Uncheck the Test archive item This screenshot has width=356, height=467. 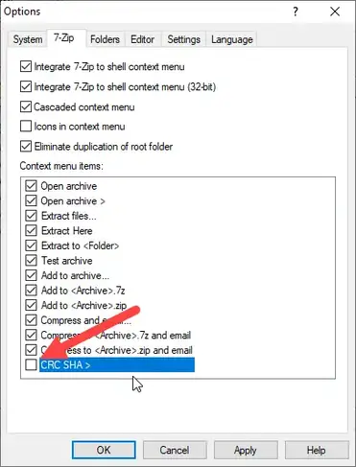tap(31, 261)
